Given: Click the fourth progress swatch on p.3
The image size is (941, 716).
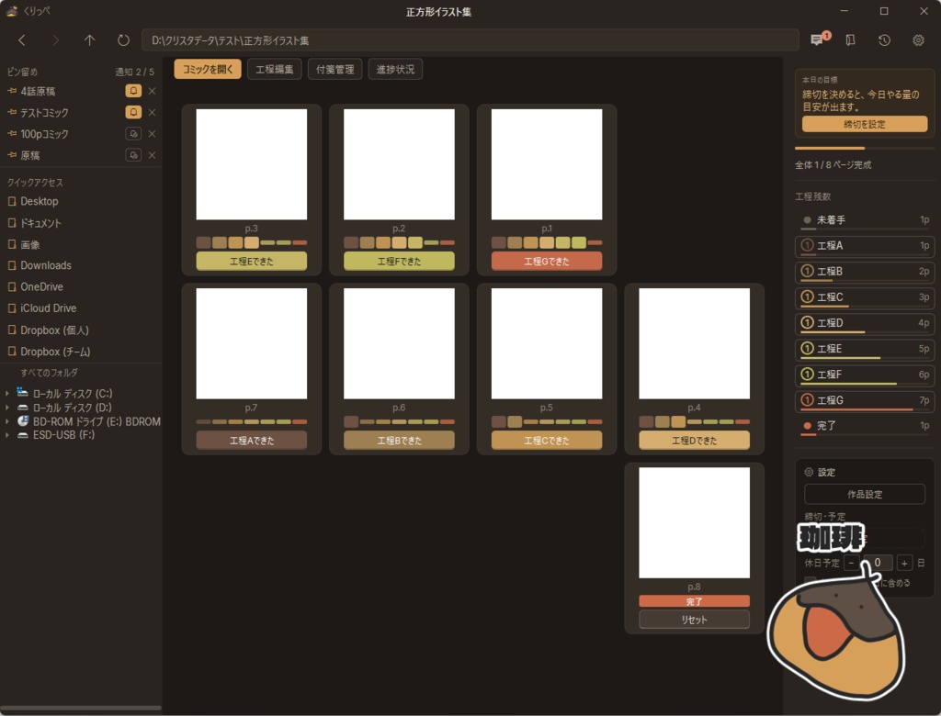Looking at the screenshot, I should [252, 242].
